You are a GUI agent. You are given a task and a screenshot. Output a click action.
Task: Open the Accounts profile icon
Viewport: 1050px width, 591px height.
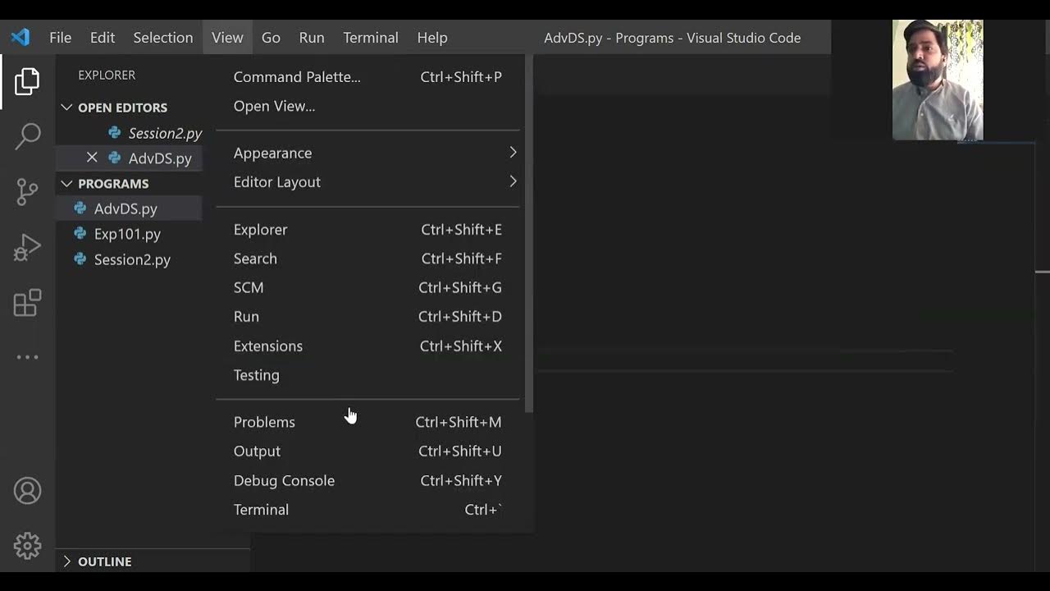click(27, 491)
